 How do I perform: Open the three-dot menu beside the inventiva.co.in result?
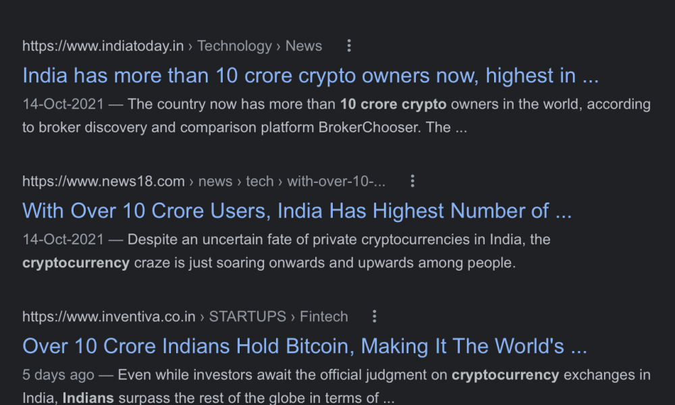[x=375, y=317]
